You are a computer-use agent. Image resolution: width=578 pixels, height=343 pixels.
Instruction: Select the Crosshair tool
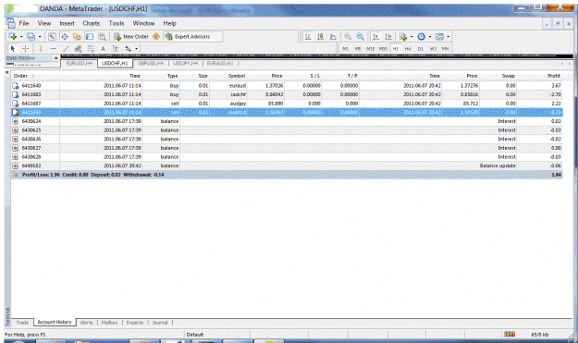(26, 49)
